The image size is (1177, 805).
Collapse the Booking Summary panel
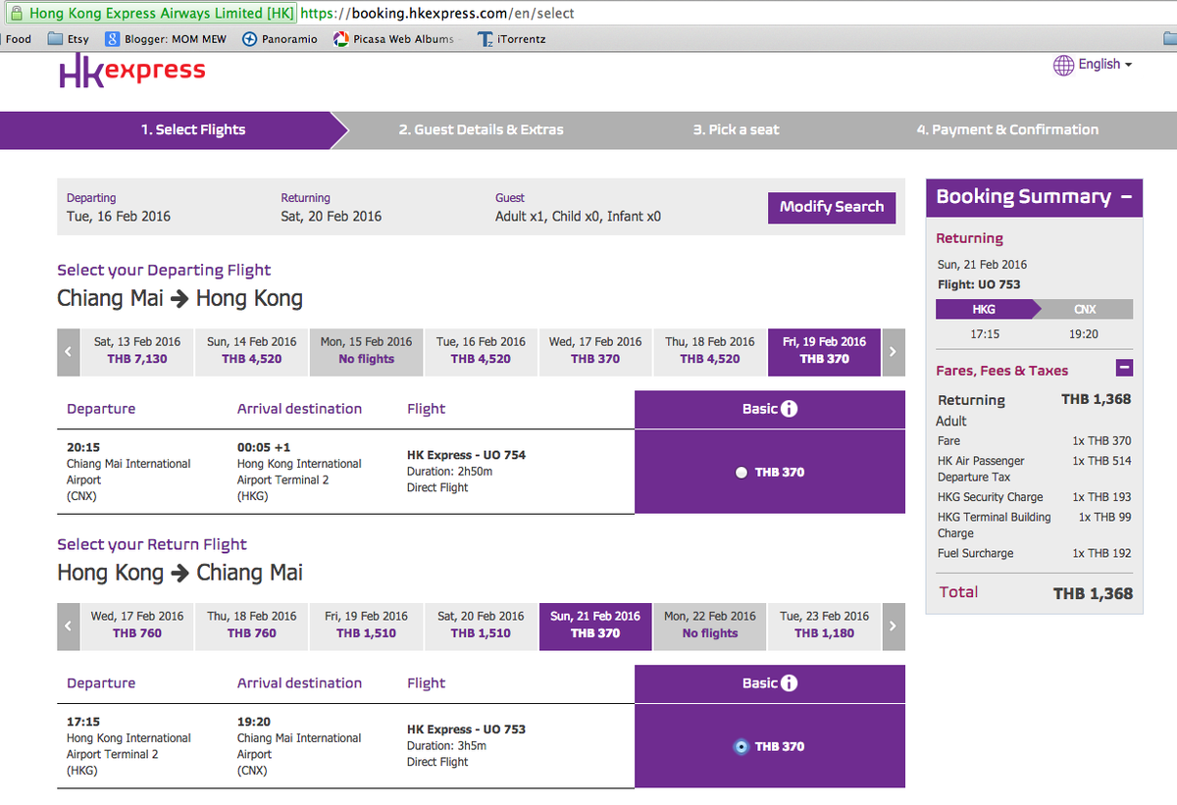tap(1126, 197)
